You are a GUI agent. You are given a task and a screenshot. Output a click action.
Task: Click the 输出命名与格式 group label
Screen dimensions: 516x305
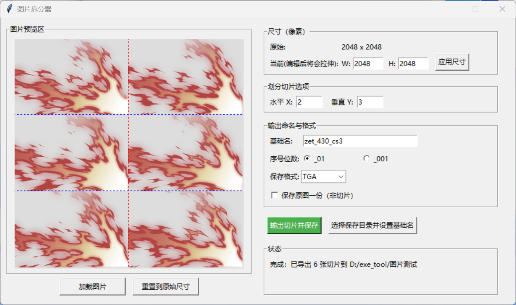click(292, 125)
